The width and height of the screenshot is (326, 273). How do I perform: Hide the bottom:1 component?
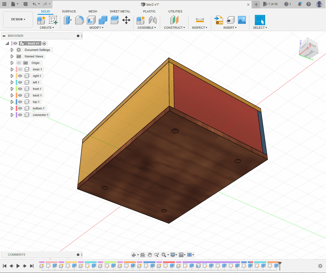point(20,108)
